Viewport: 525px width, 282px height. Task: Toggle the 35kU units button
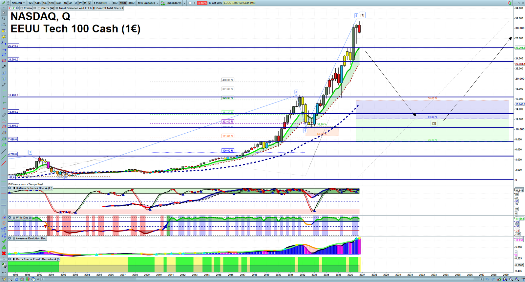click(x=131, y=3)
